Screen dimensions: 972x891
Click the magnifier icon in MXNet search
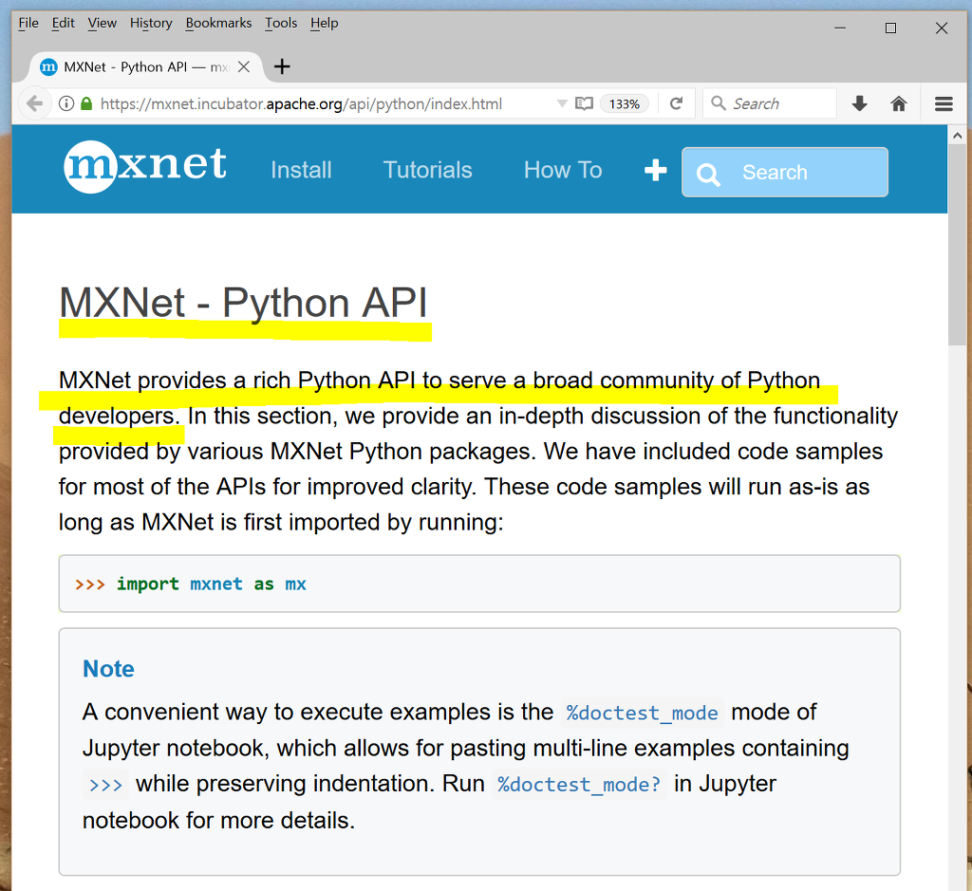[708, 174]
